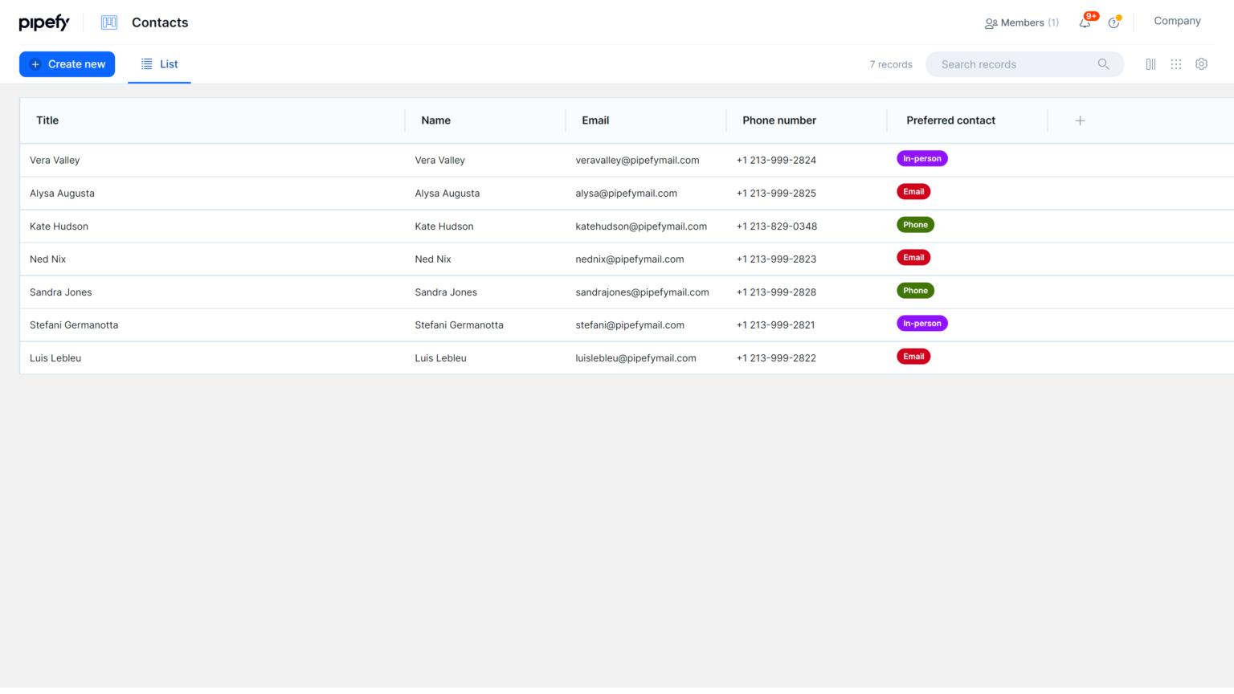Viewport: 1234px width, 694px height.
Task: Click the Create new button
Action: tap(67, 63)
